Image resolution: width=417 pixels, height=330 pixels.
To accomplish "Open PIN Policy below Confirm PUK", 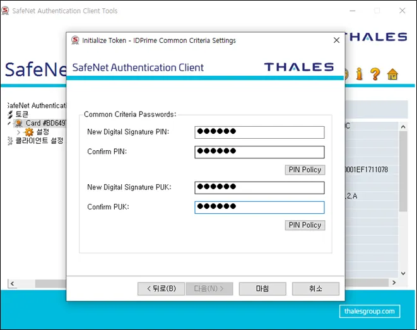I will pyautogui.click(x=305, y=225).
